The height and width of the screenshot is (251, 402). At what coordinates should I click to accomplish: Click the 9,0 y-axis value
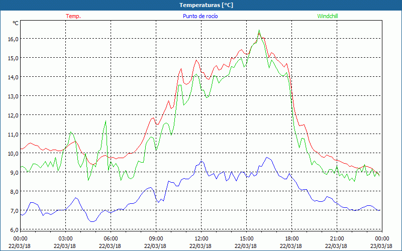tap(15, 173)
